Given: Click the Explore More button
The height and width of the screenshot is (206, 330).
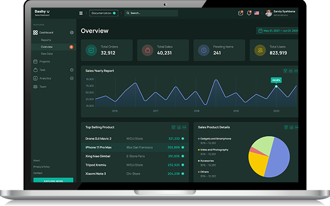Looking at the screenshot, I should coord(53,180).
